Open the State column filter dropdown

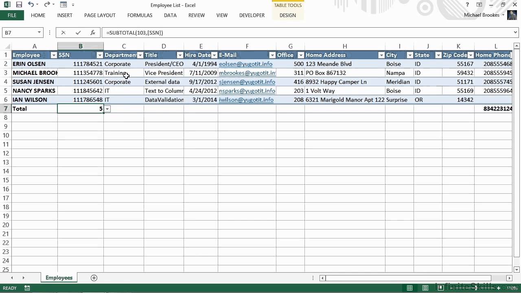438,55
